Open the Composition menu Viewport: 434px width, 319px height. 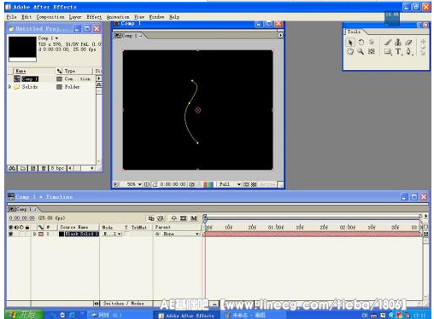[50, 17]
